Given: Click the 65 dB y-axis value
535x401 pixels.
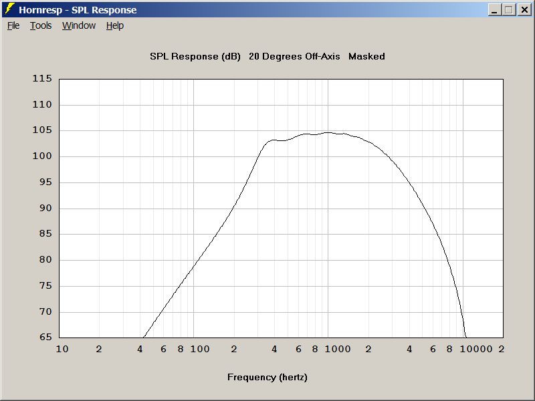Looking at the screenshot, I should pos(45,337).
